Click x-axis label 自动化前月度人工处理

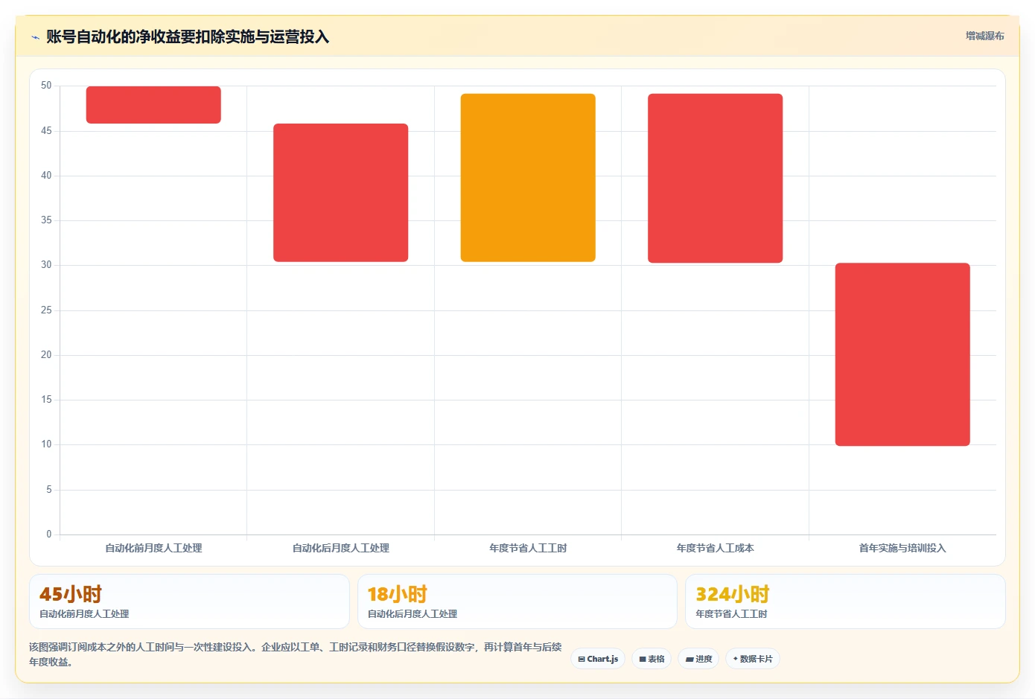tap(153, 548)
